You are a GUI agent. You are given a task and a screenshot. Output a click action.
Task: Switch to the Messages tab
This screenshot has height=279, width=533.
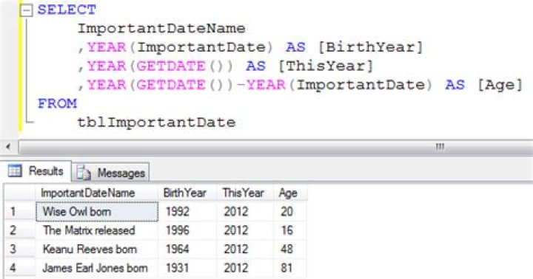(110, 173)
